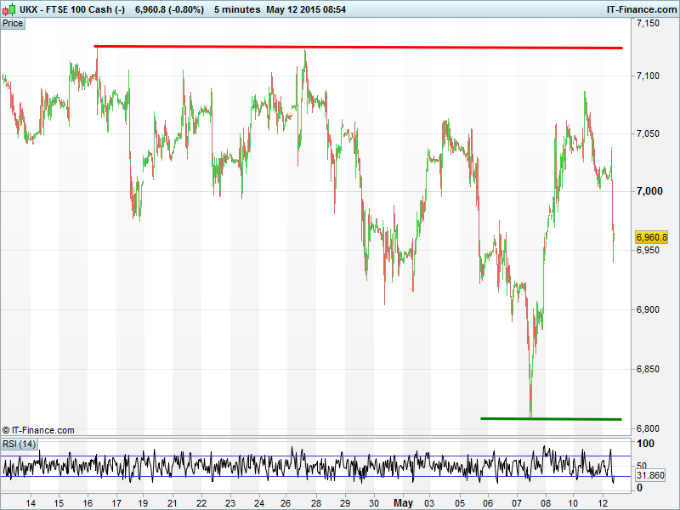Click the 0 label on RSI axis

coord(639,487)
